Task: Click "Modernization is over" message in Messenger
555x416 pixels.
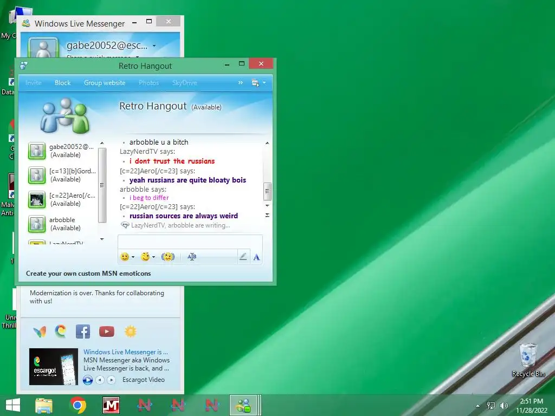Action: [97, 297]
